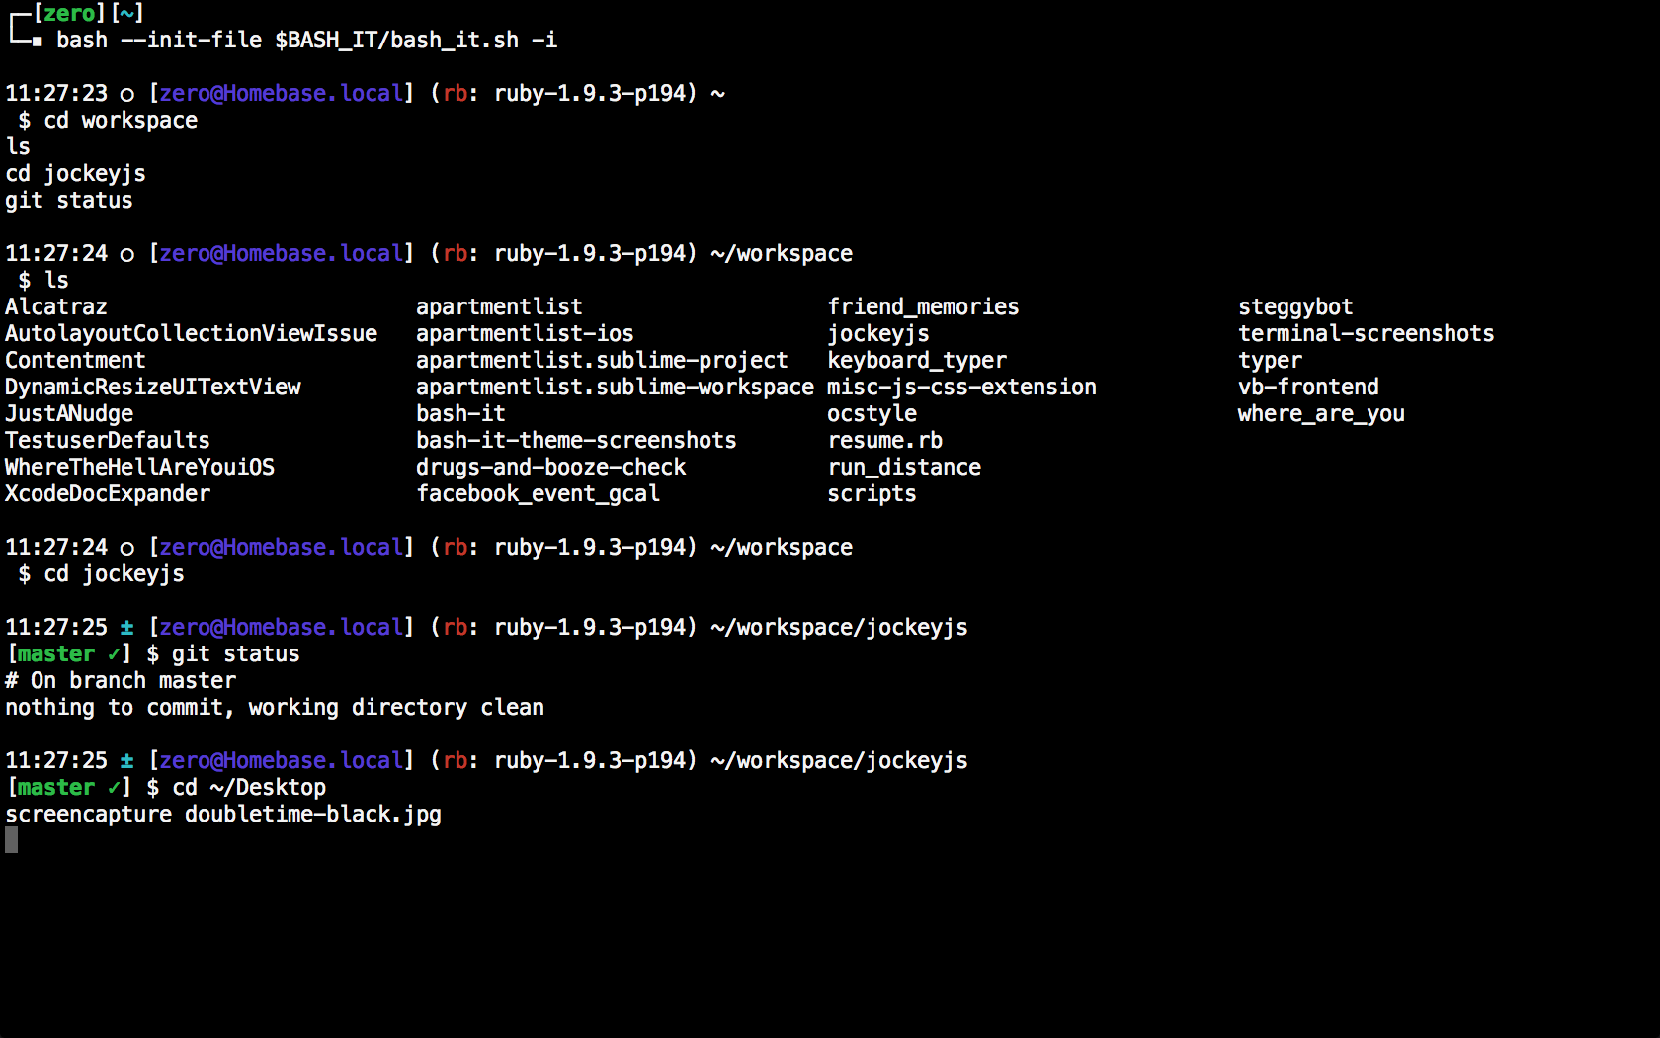Click apartmentlist-ios in the ls listing
1660x1038 pixels.
(x=525, y=333)
